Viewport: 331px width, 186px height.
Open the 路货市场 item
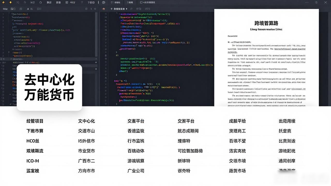[x=237, y=171]
